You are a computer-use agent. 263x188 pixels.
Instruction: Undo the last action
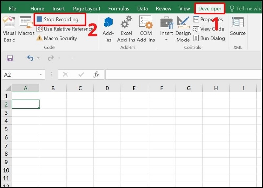(x=30, y=58)
